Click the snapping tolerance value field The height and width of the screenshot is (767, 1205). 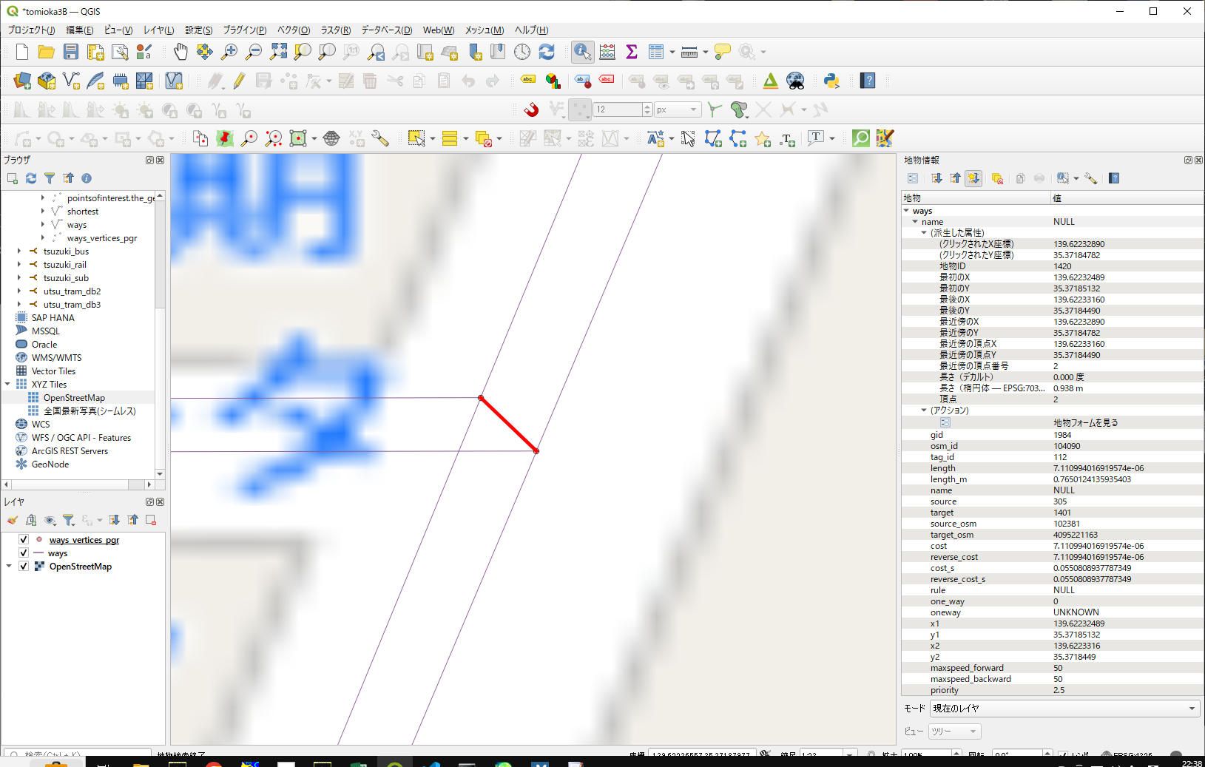click(x=618, y=109)
